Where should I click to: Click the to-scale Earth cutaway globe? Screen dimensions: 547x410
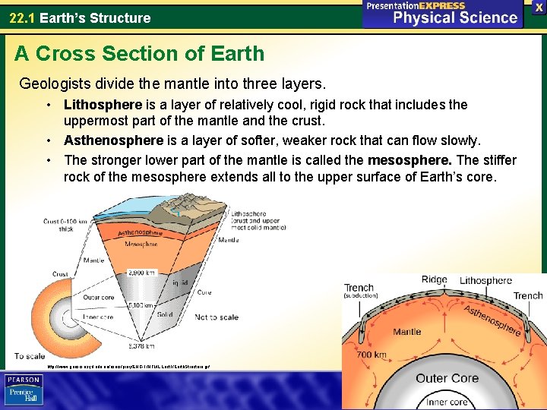pyautogui.click(x=66, y=318)
